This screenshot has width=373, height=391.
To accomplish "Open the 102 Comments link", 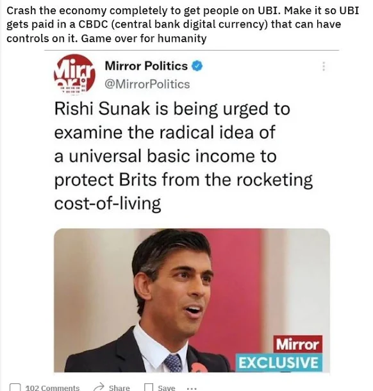I will pos(53,388).
